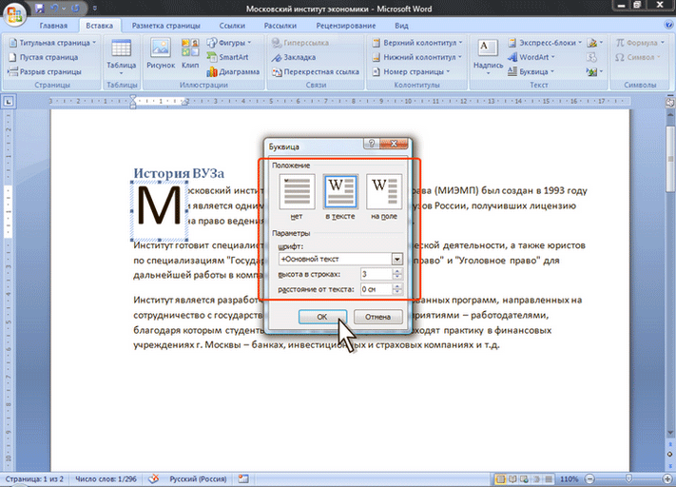The image size is (676, 487).
Task: Click the macro recording icon in the status bar
Action: click(243, 478)
